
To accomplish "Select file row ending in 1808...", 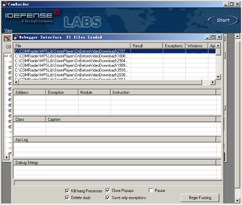I will pos(115,56).
